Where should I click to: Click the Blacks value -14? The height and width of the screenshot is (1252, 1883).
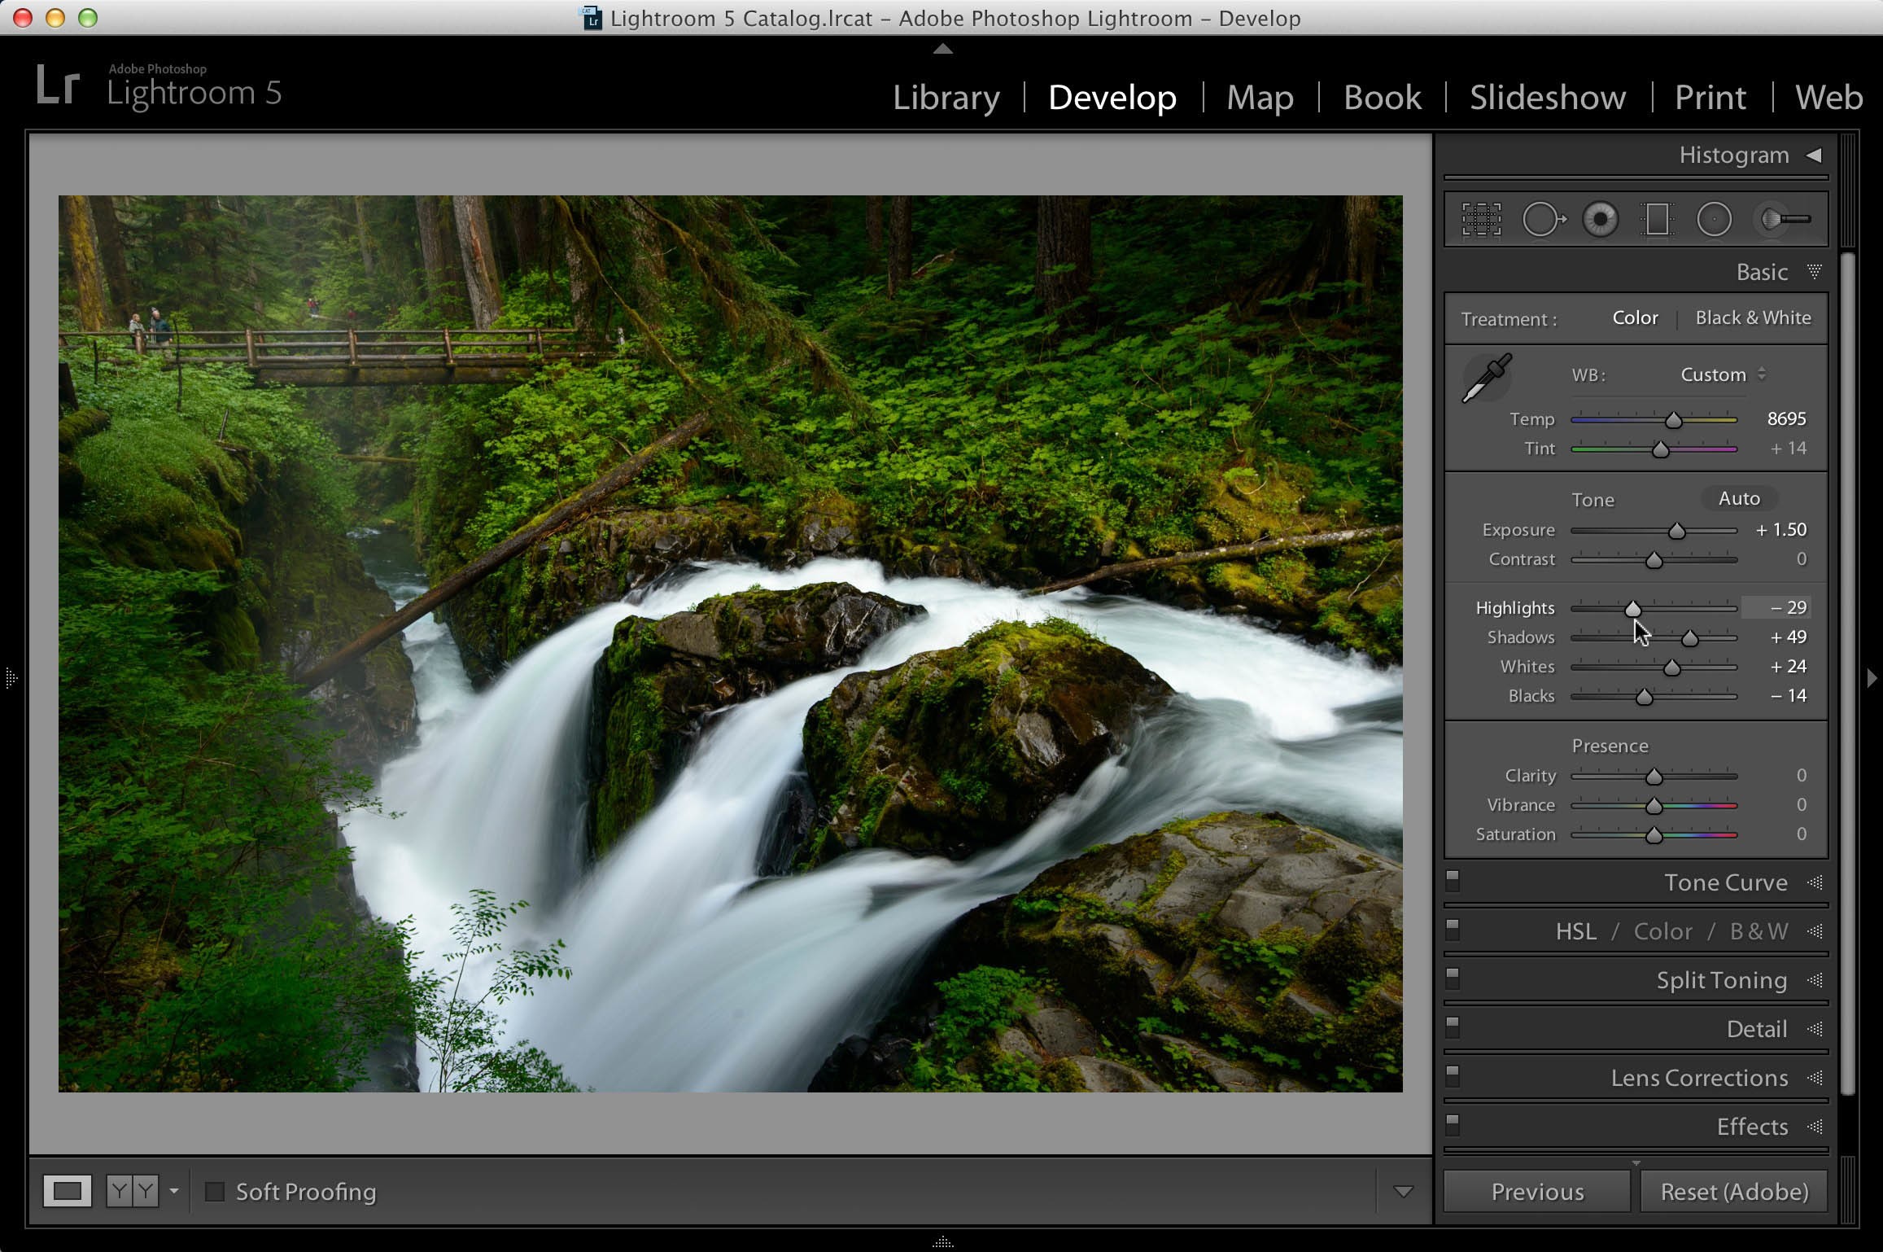[1788, 695]
